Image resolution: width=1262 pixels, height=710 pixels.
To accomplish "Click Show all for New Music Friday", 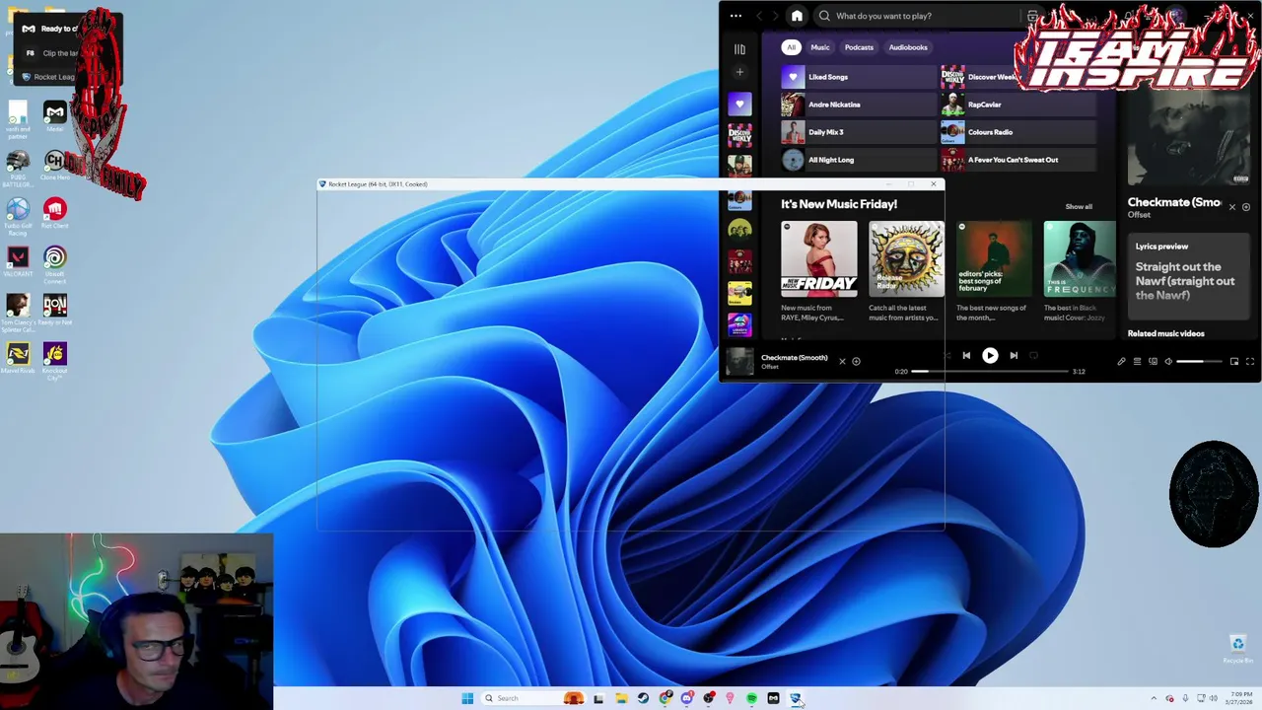I will (x=1079, y=207).
